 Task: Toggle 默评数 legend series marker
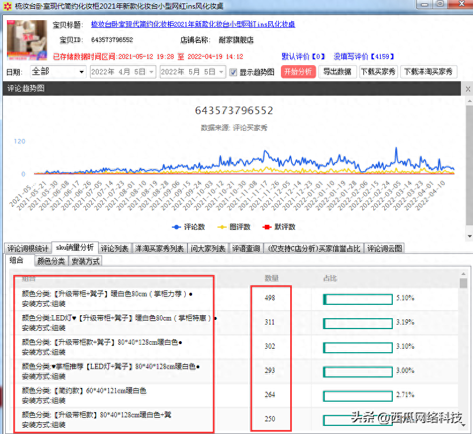tap(267, 227)
